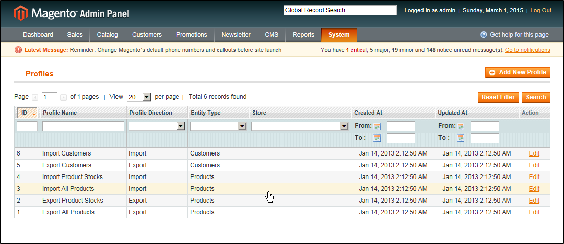The height and width of the screenshot is (244, 564).
Task: Open the Reports menu
Action: pyautogui.click(x=303, y=35)
